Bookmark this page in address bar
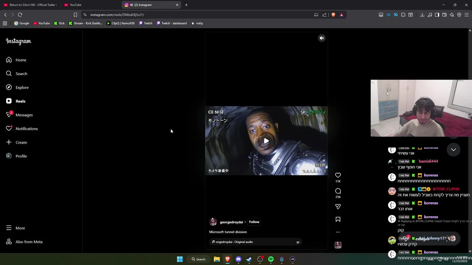Image resolution: width=472 pixels, height=265 pixels. [75, 15]
